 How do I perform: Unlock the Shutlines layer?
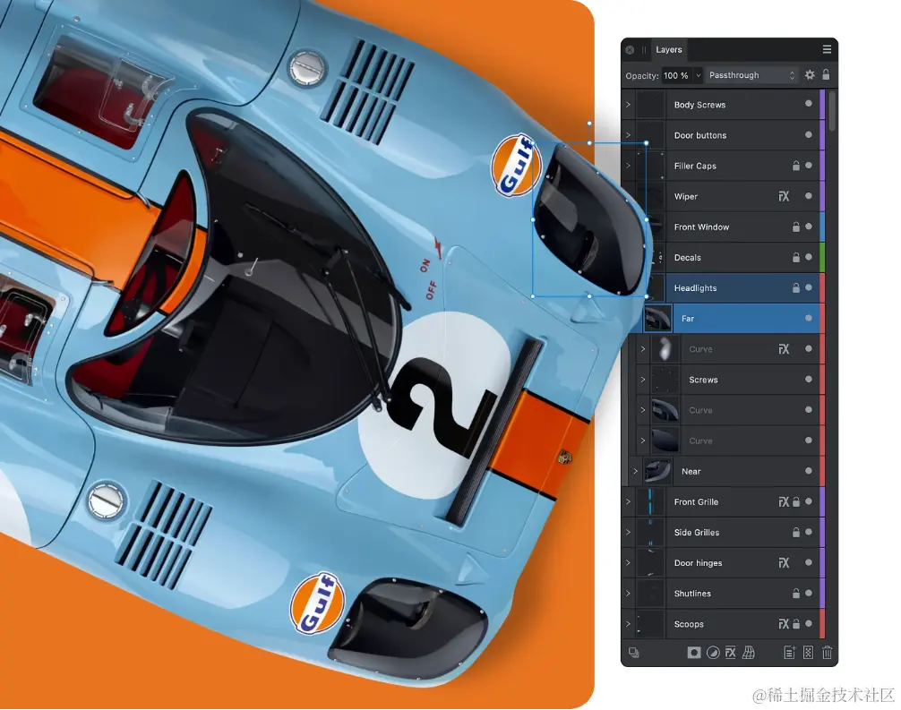[x=796, y=594]
